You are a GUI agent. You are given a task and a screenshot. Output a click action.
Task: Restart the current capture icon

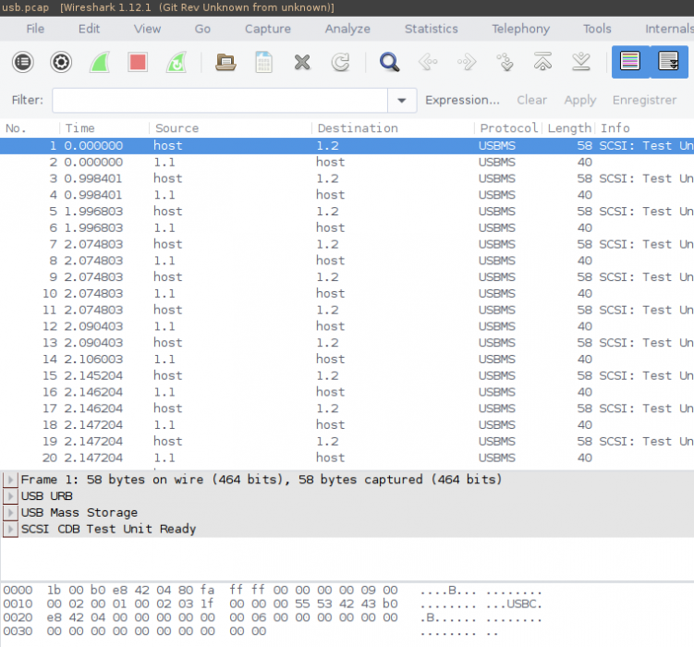(177, 62)
